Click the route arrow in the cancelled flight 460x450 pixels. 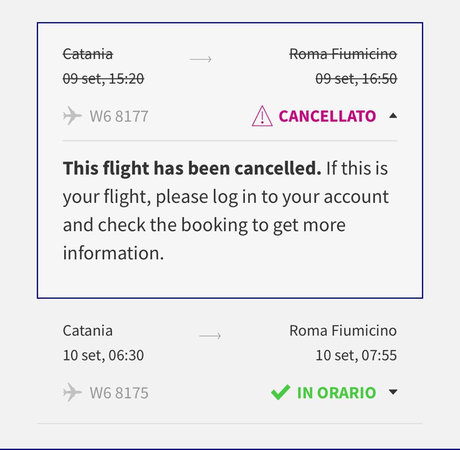pyautogui.click(x=200, y=59)
